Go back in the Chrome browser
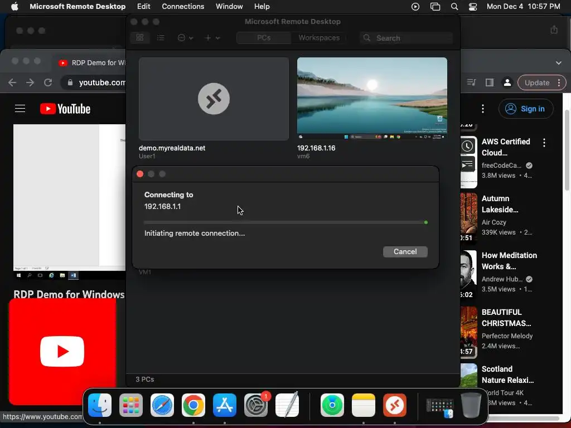571x428 pixels. [x=12, y=82]
